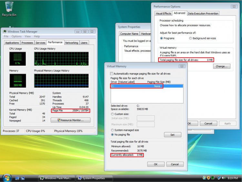The image size is (242, 182).
Task: Click the green Task Manager tray icon
Action: point(213,178)
